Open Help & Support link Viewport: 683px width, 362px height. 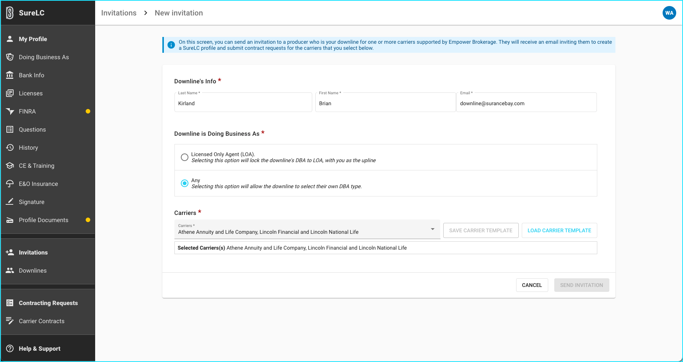pos(48,348)
